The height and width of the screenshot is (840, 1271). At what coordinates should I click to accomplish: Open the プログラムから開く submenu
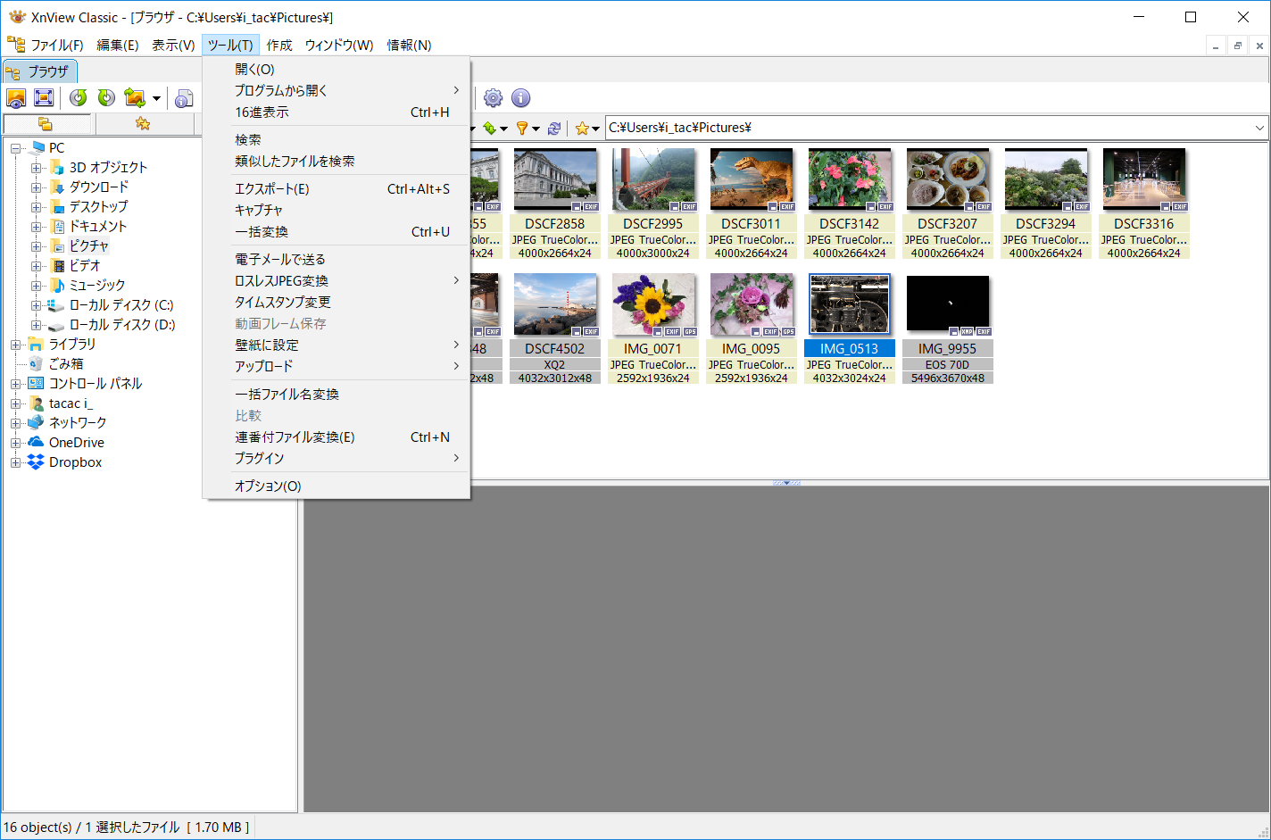click(336, 91)
